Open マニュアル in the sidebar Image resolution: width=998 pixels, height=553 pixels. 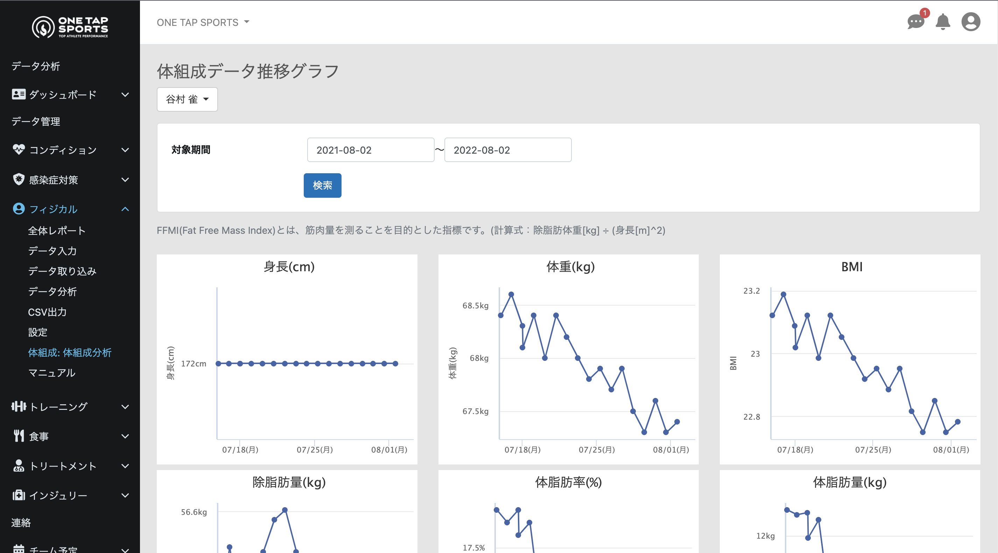51,373
